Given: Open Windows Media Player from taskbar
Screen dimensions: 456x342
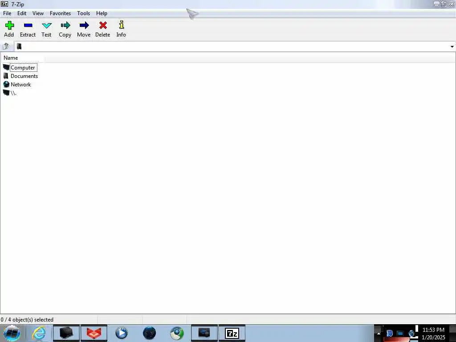Looking at the screenshot, I should click(121, 333).
